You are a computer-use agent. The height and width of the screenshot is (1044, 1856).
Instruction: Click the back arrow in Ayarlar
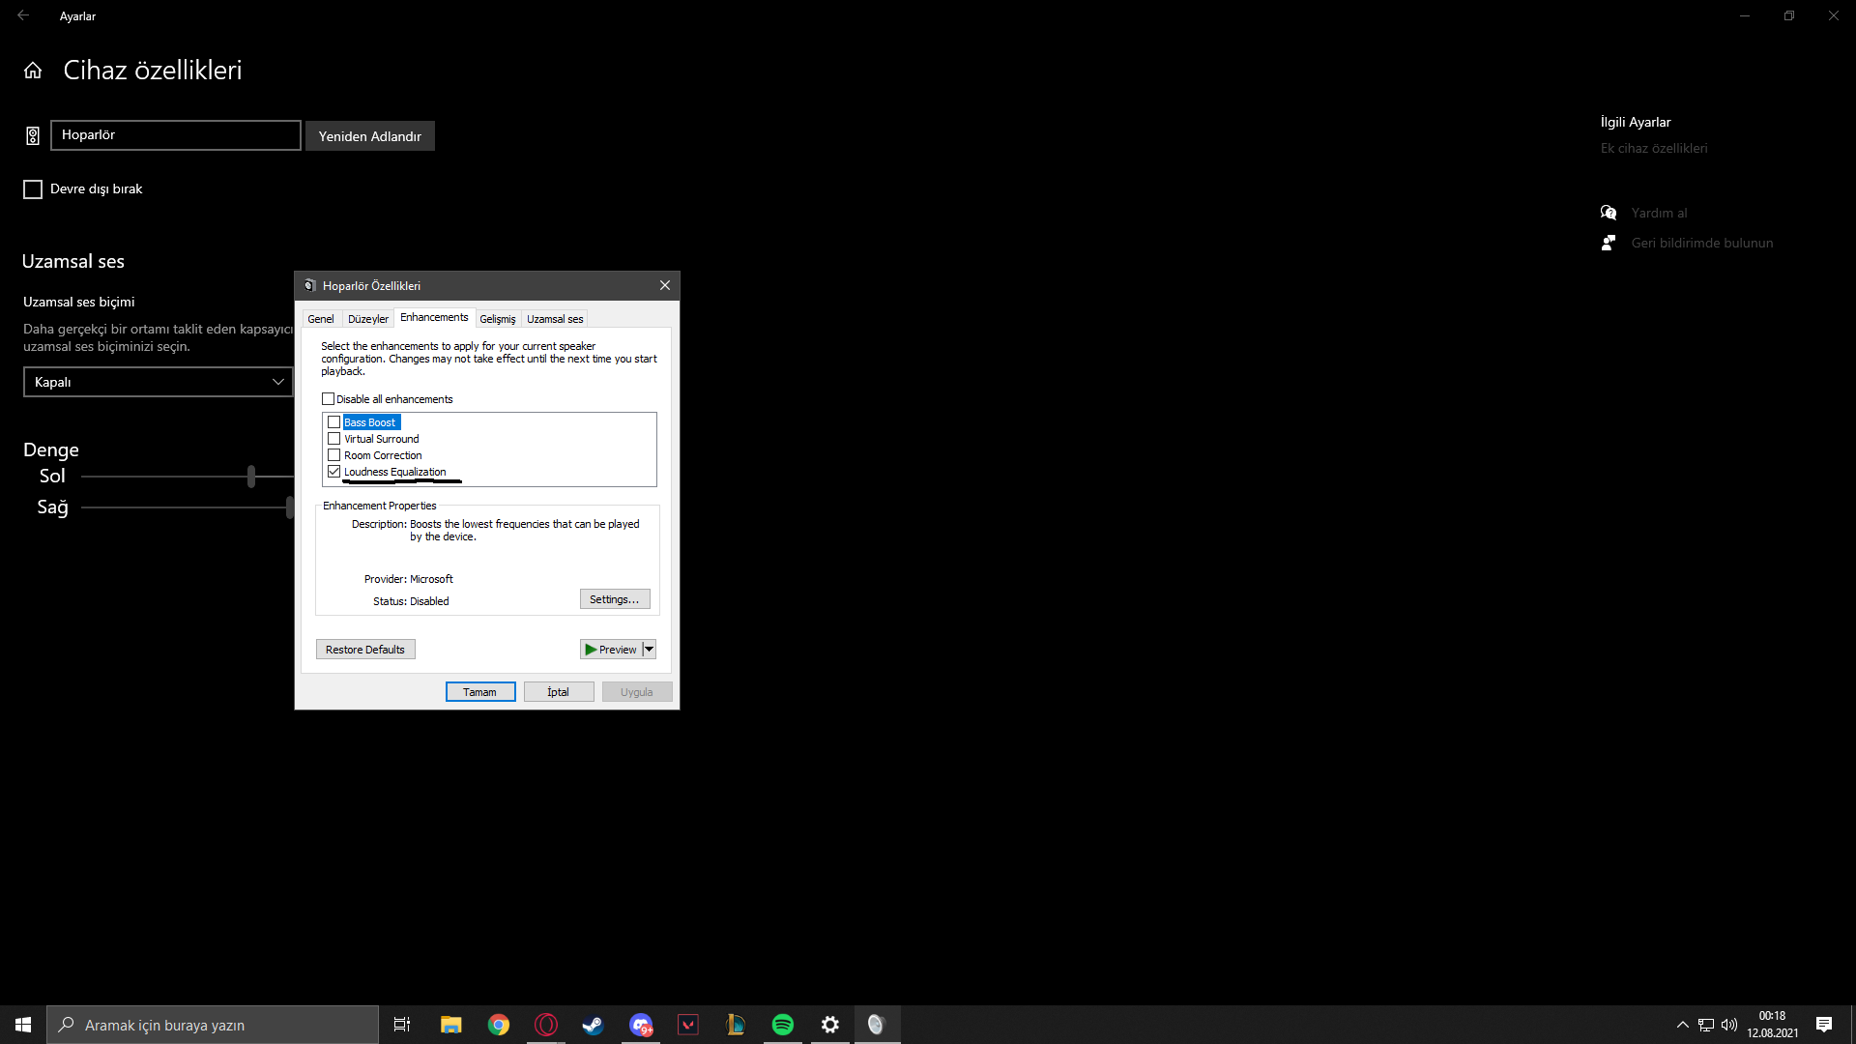pyautogui.click(x=23, y=15)
